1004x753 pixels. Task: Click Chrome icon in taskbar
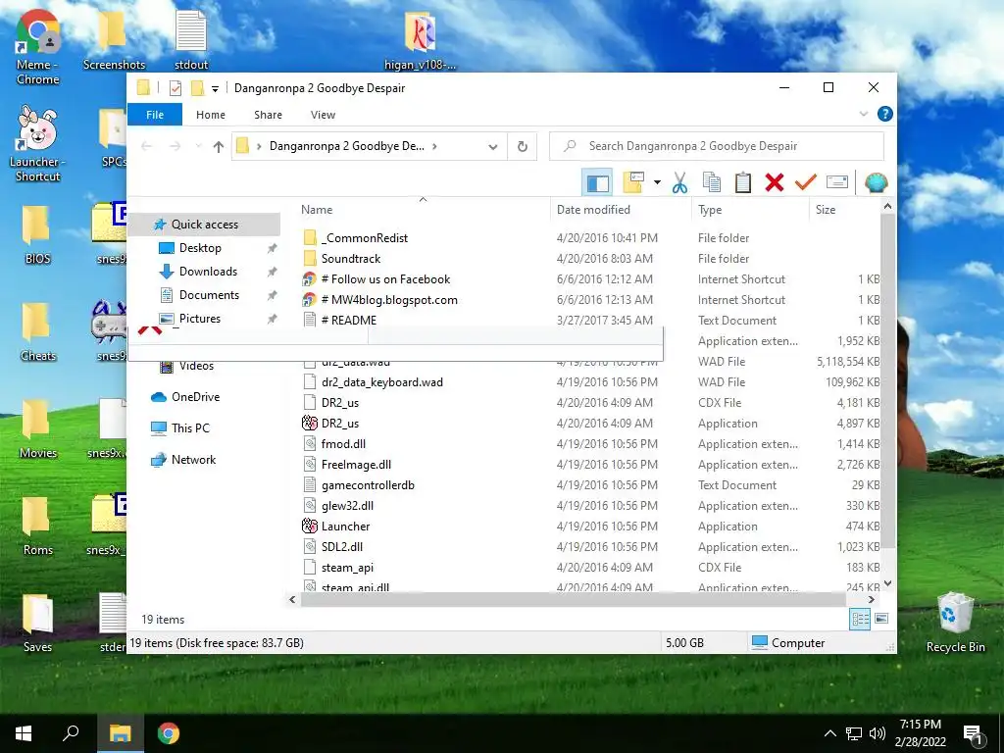pyautogui.click(x=169, y=733)
